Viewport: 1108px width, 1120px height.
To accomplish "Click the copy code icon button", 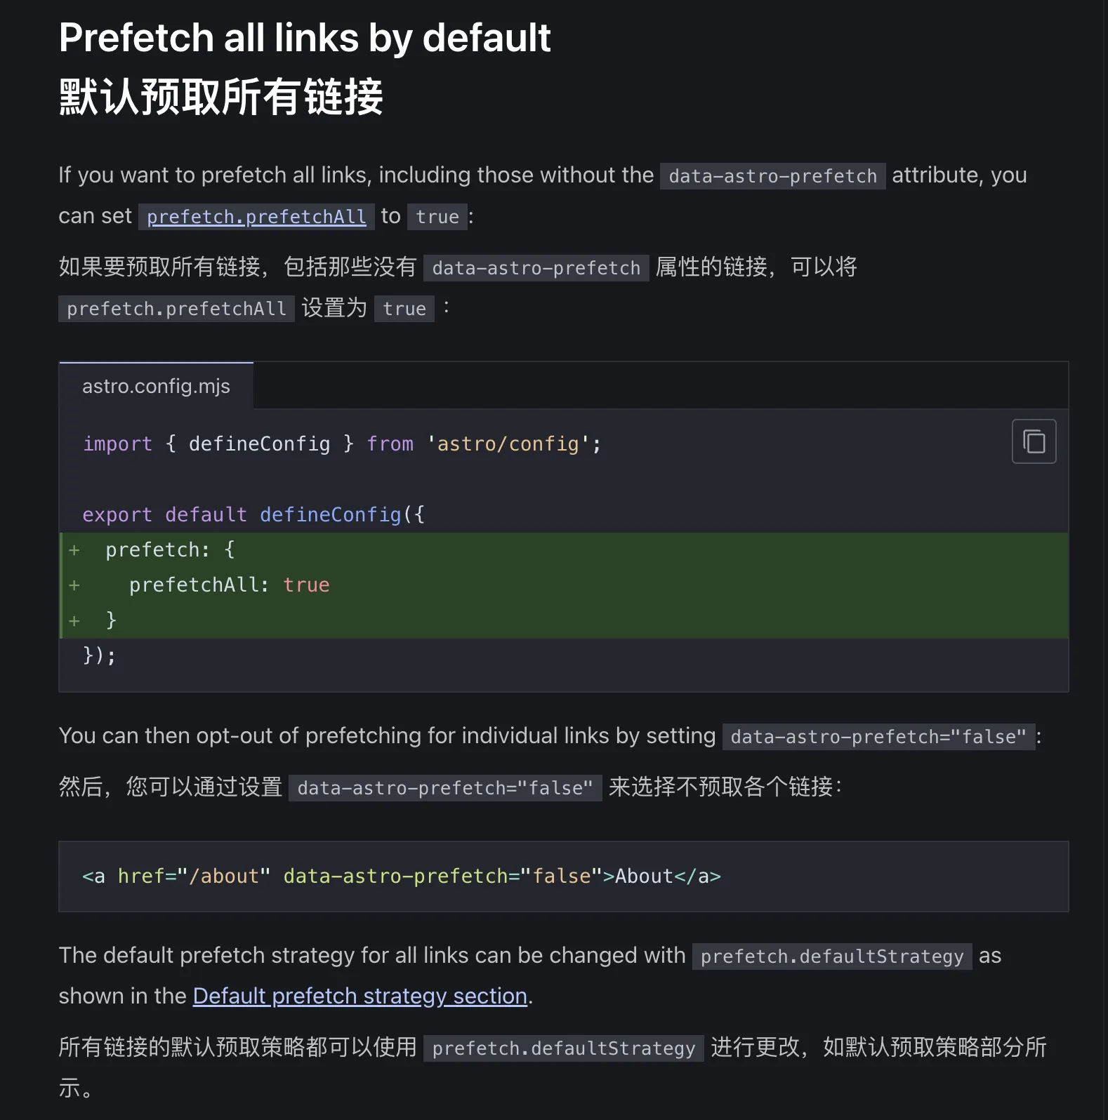I will pyautogui.click(x=1034, y=441).
